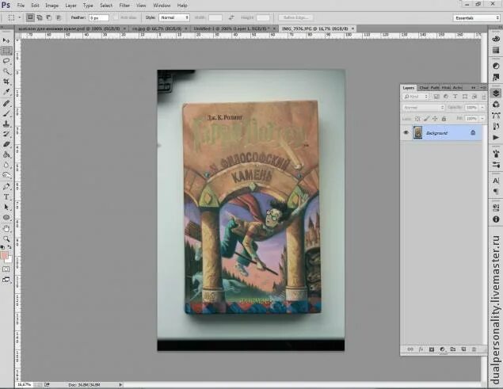Toggle lock image pixels
503x389 pixels.
click(x=426, y=119)
